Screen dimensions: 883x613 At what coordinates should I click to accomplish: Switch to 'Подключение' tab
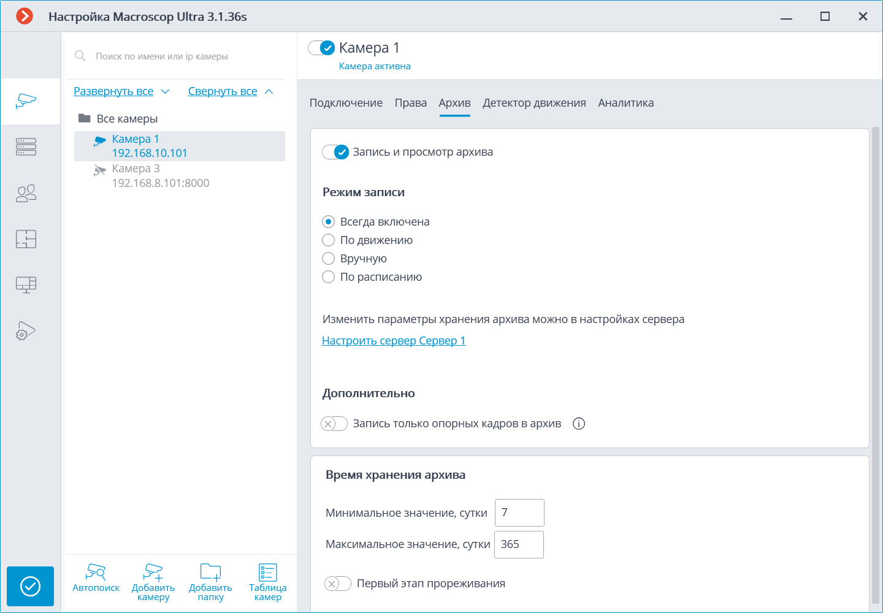(x=346, y=103)
